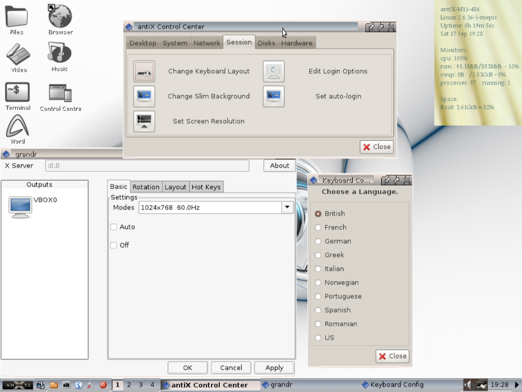The image size is (522, 392).
Task: Click Close in the Keyboard Config window
Action: point(393,356)
